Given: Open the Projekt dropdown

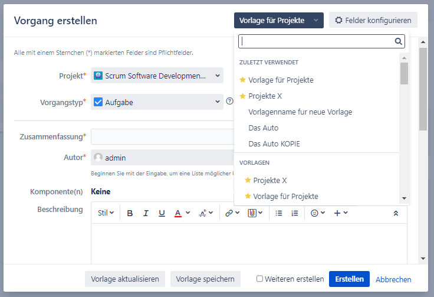Looking at the screenshot, I should pos(157,76).
